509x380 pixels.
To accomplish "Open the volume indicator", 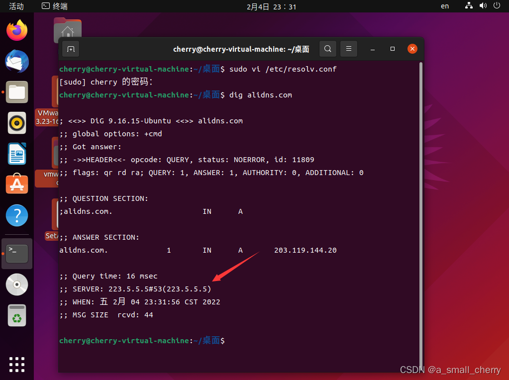I will click(x=483, y=5).
